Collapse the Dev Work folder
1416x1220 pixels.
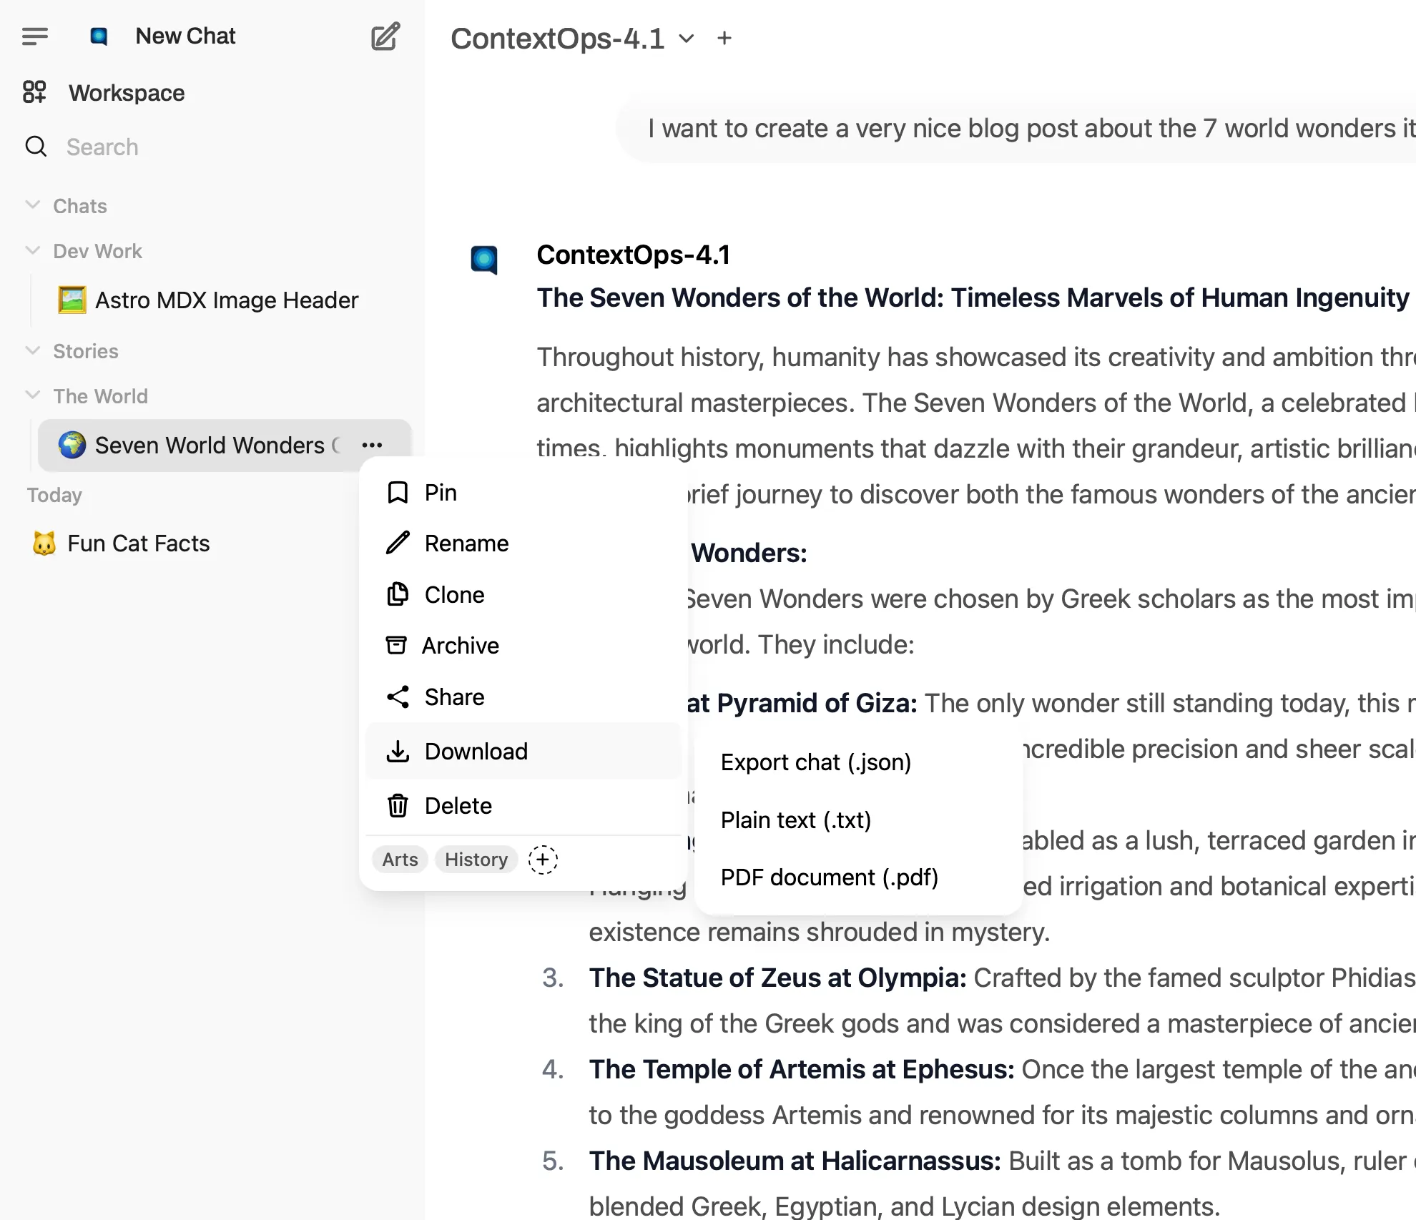(33, 251)
